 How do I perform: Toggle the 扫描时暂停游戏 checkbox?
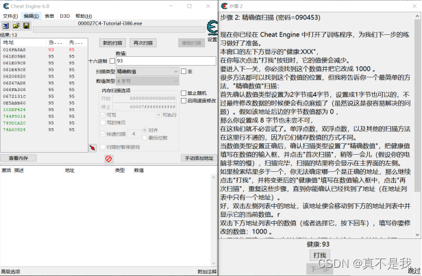point(103,147)
